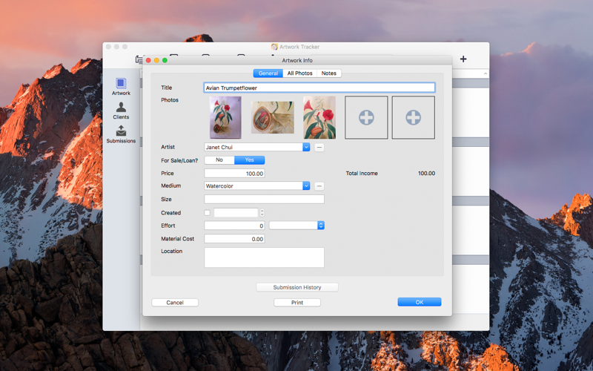The width and height of the screenshot is (593, 371).
Task: Click the Cancel button
Action: click(175, 303)
